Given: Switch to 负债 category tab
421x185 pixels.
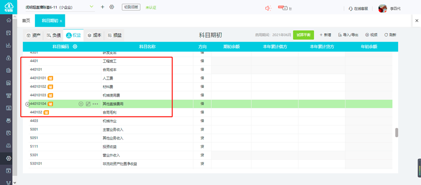Looking at the screenshot, I should click(54, 35).
